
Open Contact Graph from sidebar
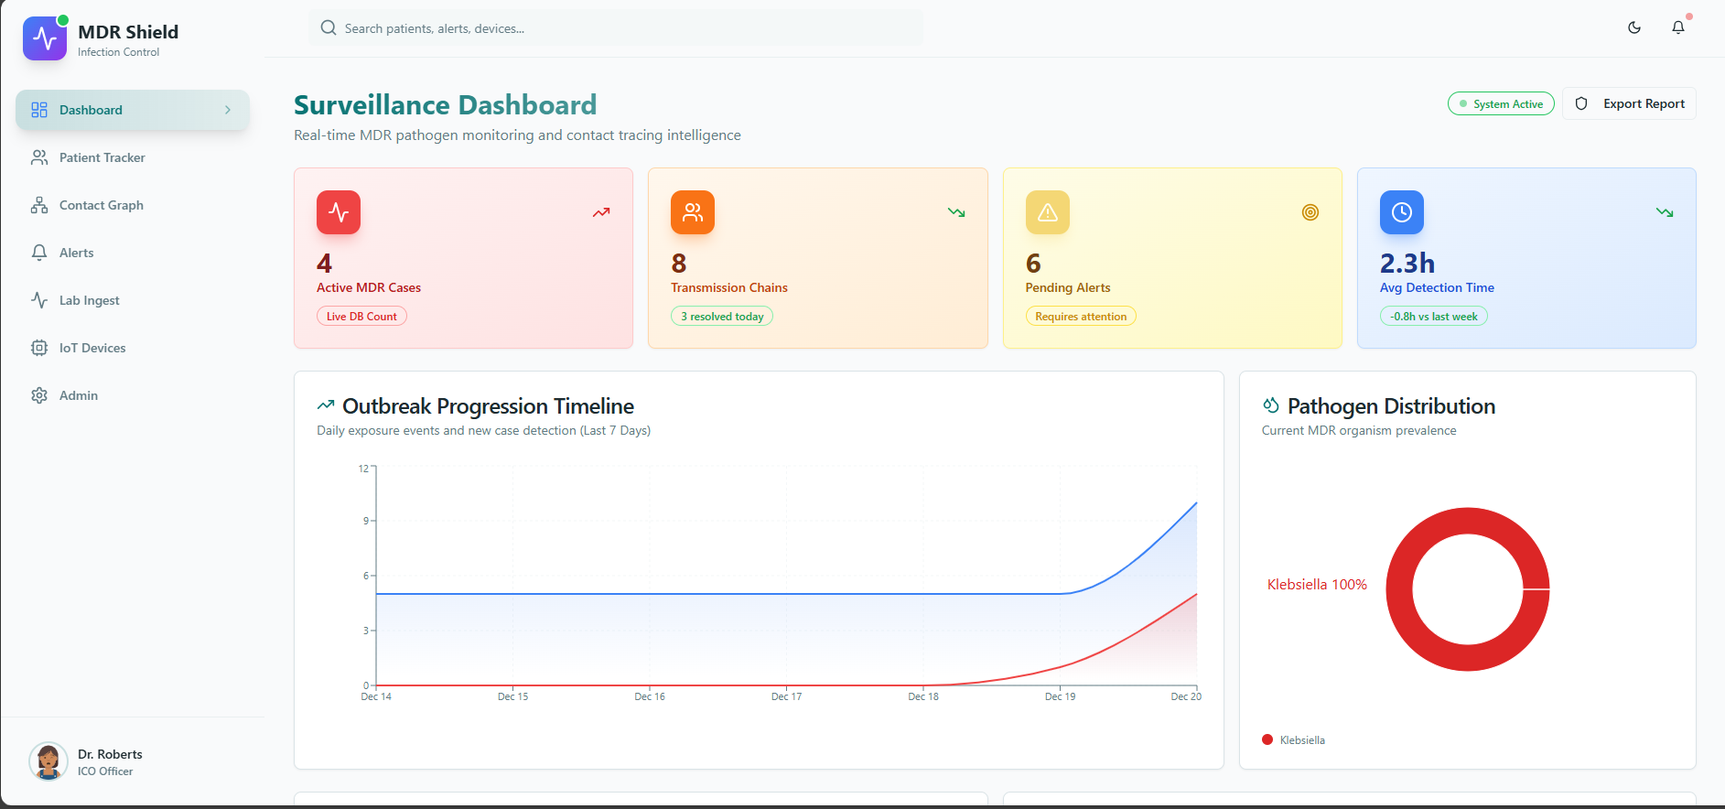(x=133, y=205)
